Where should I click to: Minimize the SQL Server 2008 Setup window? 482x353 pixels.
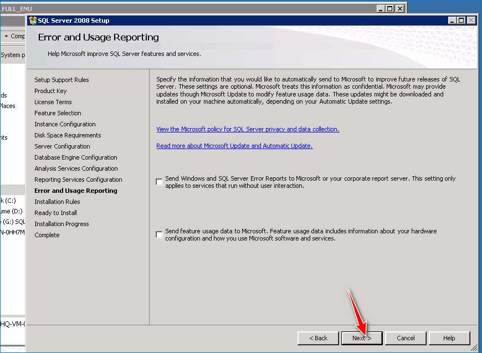(452, 21)
